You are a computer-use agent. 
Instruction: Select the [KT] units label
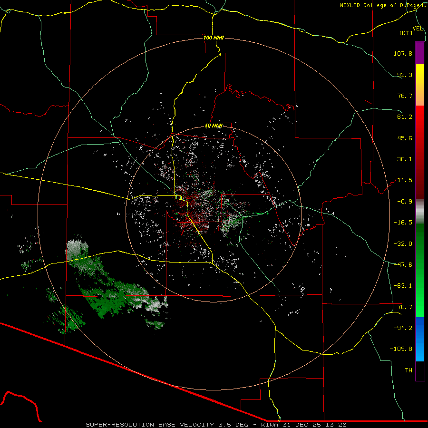[x=406, y=33]
